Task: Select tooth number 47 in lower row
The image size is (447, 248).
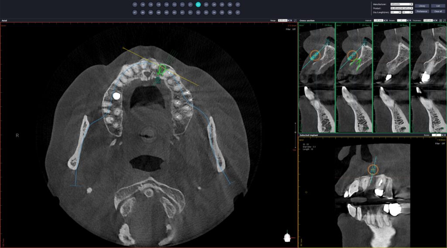Action: [135, 13]
